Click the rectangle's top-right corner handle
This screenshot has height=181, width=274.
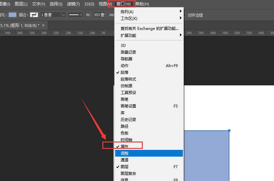(229, 131)
